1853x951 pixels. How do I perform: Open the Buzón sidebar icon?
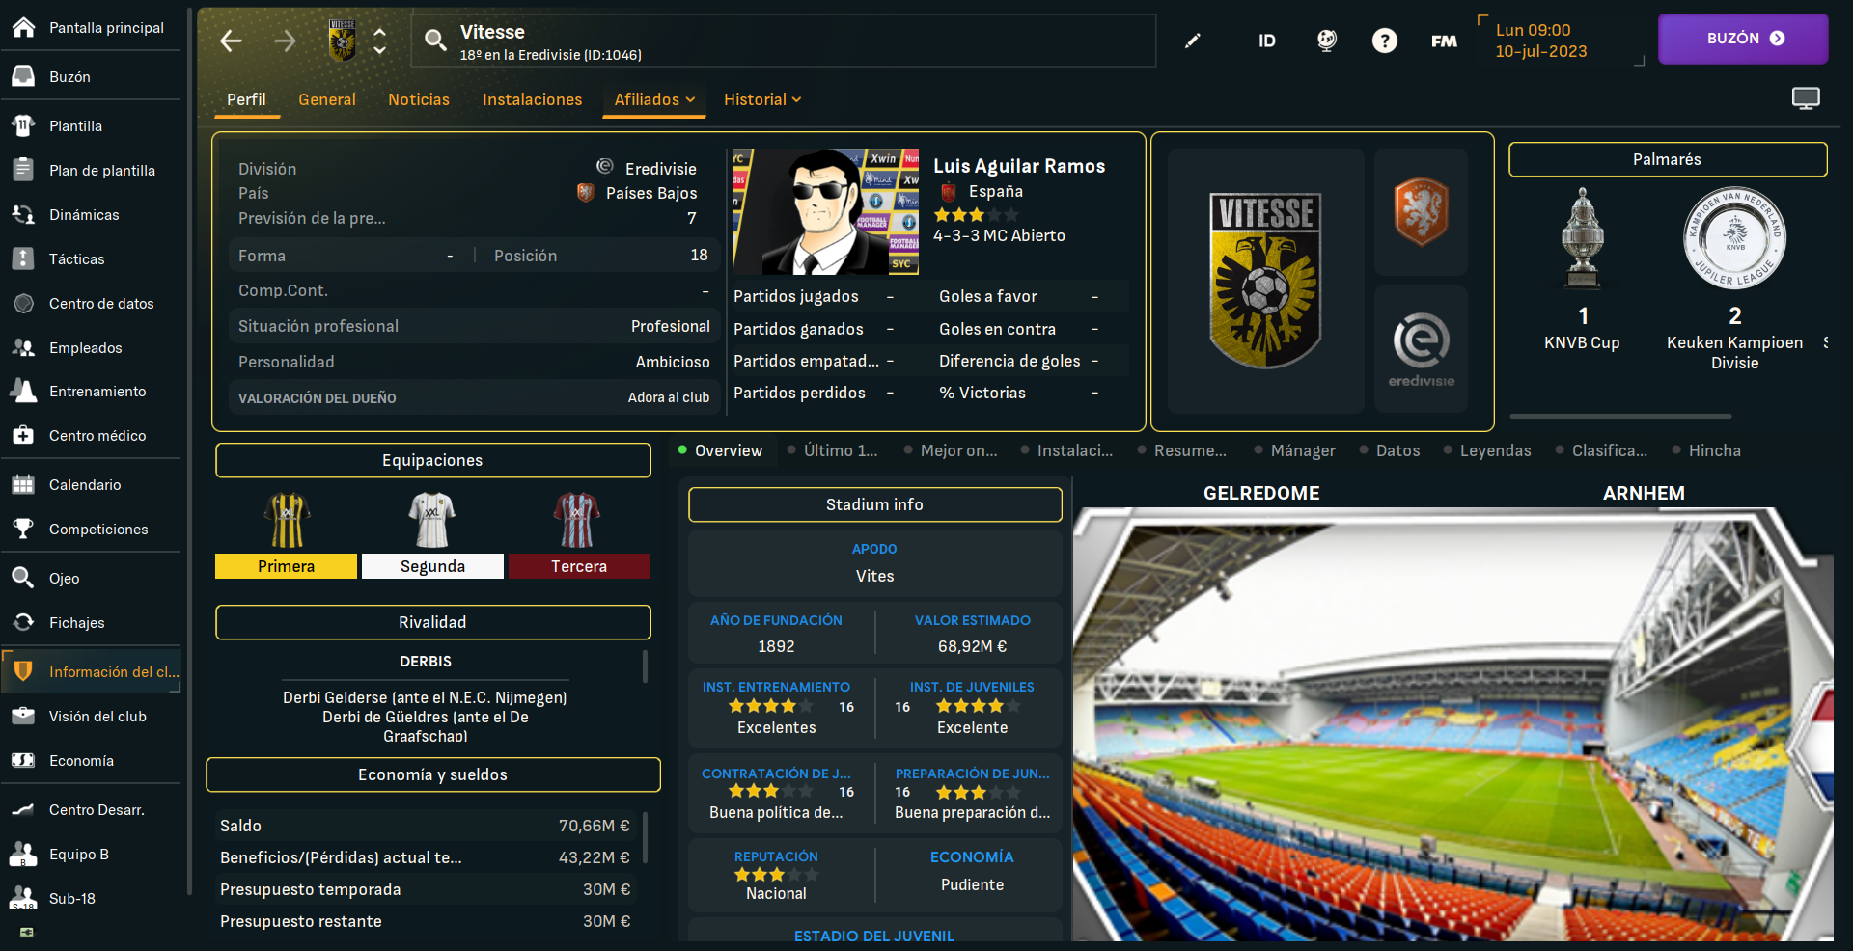pos(24,76)
